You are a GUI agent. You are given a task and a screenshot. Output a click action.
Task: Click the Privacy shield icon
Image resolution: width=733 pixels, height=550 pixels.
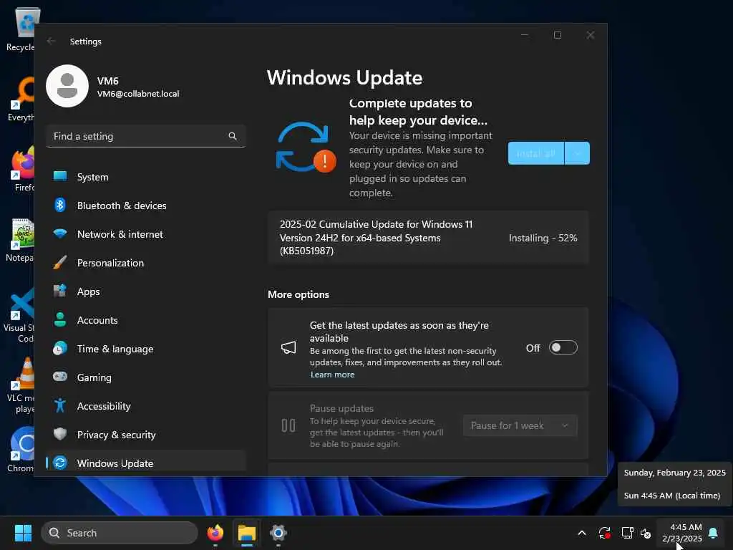(x=60, y=434)
